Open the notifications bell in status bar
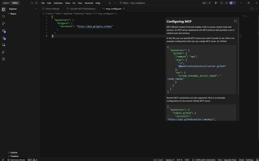Viewport: 259px width, 161px height. [257, 160]
